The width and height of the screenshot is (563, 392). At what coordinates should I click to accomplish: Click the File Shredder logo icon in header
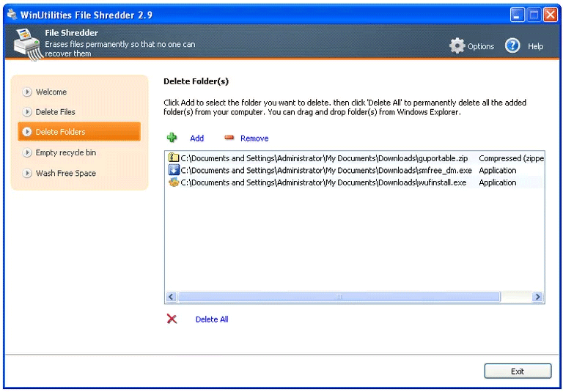click(28, 45)
